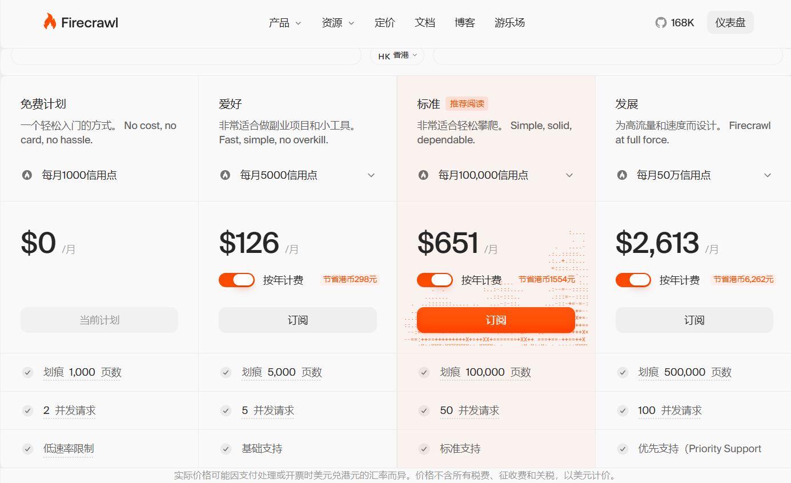
Task: Click underlined 100 并发请求 text
Action: coord(670,411)
